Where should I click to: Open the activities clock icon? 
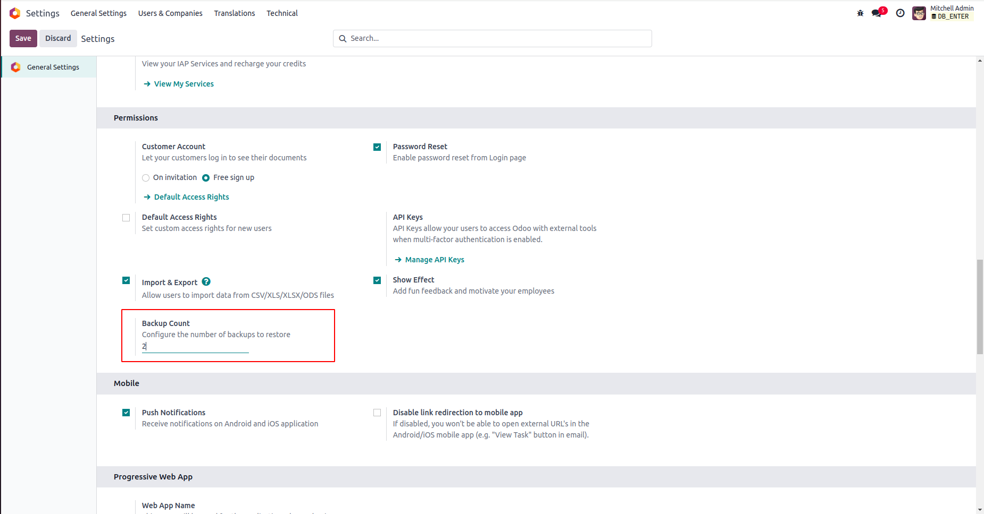pos(900,13)
